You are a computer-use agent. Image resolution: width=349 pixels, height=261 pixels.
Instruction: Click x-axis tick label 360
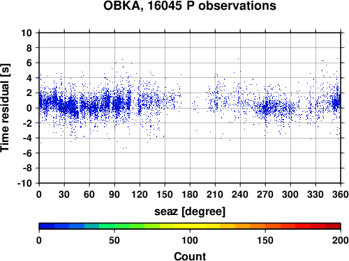pos(341,194)
